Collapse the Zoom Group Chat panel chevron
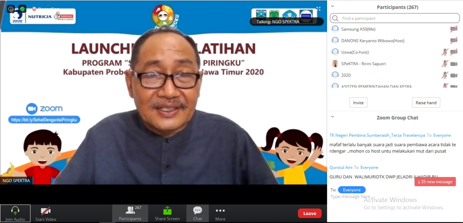 (332, 117)
